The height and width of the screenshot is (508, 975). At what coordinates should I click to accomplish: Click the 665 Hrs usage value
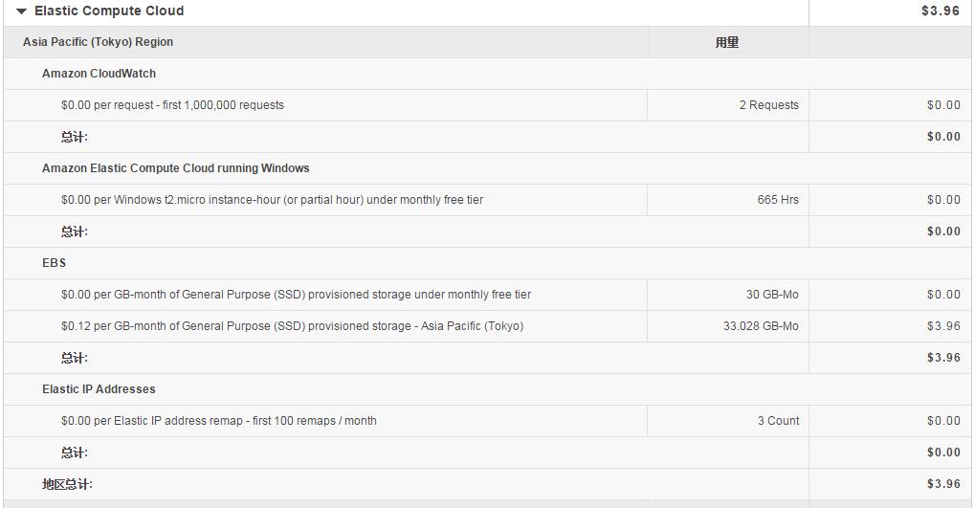tap(777, 200)
